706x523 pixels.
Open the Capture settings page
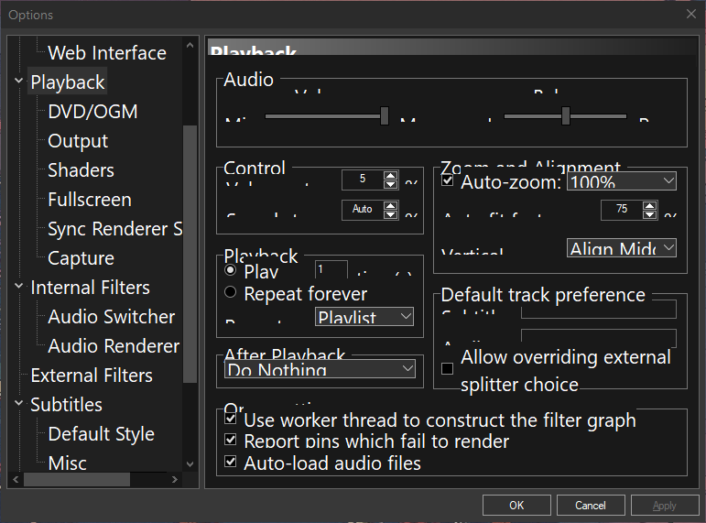[81, 258]
